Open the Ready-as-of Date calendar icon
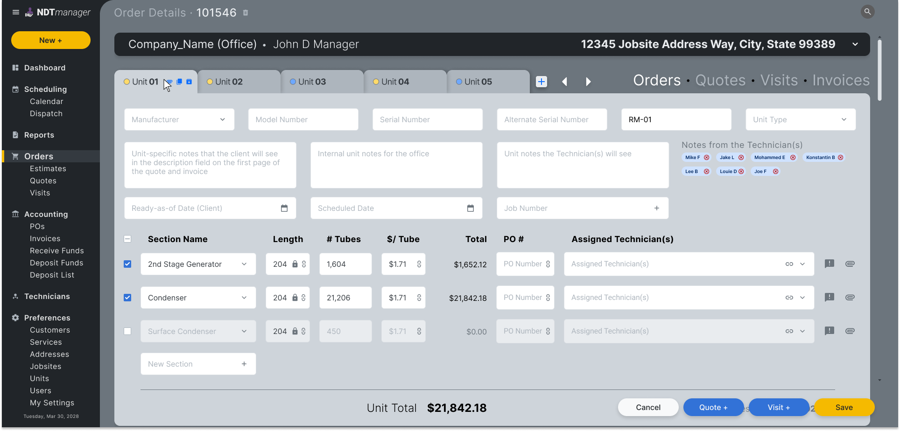This screenshot has height=431, width=900. click(x=284, y=208)
